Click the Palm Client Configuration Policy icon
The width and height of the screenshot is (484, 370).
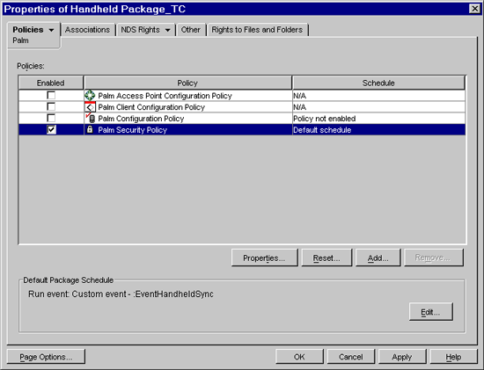[x=90, y=107]
